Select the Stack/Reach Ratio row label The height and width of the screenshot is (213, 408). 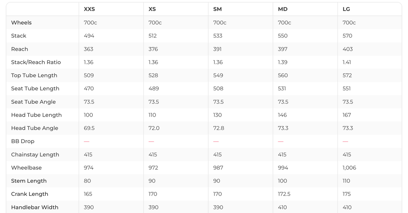pos(36,62)
